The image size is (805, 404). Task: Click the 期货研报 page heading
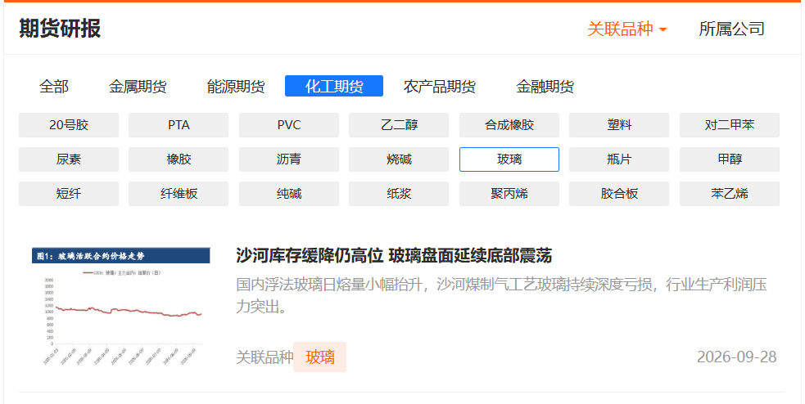click(x=60, y=29)
